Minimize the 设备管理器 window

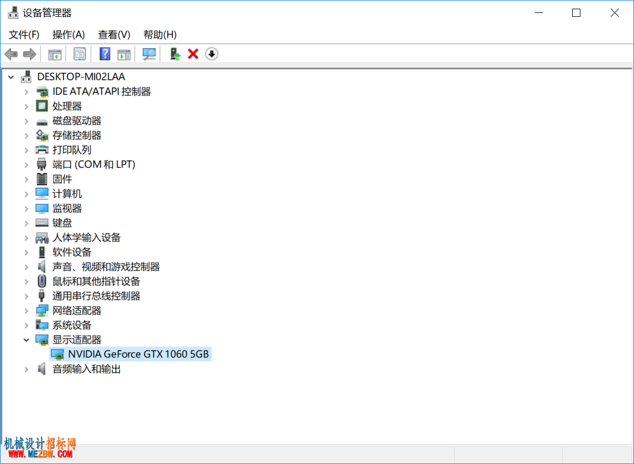click(539, 13)
